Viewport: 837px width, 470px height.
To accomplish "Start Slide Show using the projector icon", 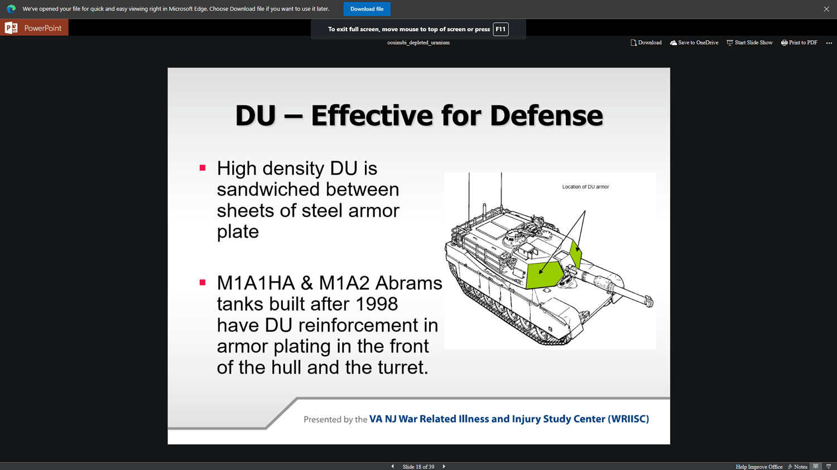I will point(729,42).
